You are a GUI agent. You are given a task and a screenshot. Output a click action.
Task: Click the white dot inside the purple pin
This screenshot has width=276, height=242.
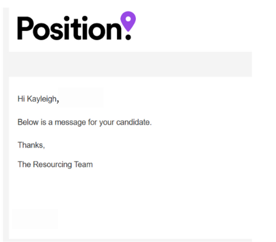(128, 19)
